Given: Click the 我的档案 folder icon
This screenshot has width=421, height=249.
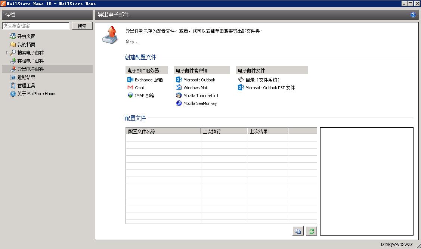Looking at the screenshot, I should 13,44.
